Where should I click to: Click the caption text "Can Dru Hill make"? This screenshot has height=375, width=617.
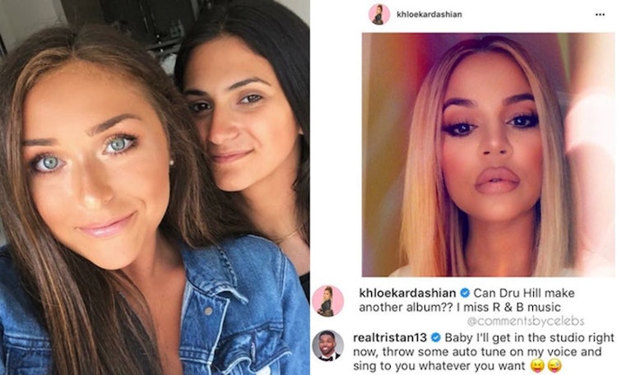click(x=524, y=293)
